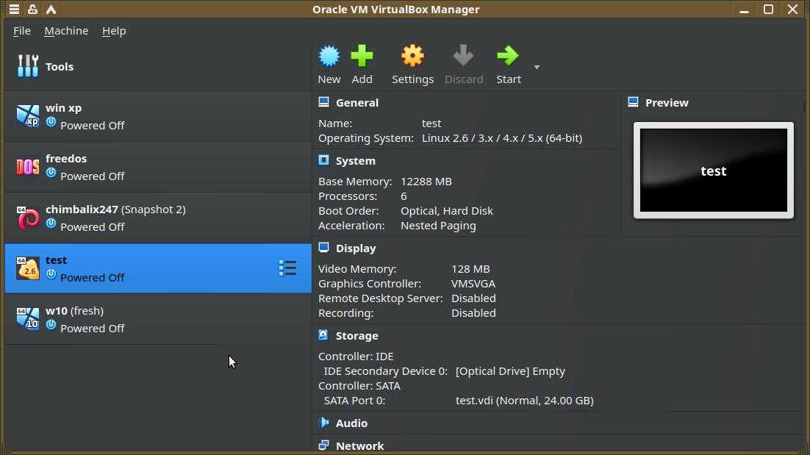Image resolution: width=810 pixels, height=455 pixels.
Task: Click the Graphics Controller value VMSVGA
Action: [x=473, y=284]
